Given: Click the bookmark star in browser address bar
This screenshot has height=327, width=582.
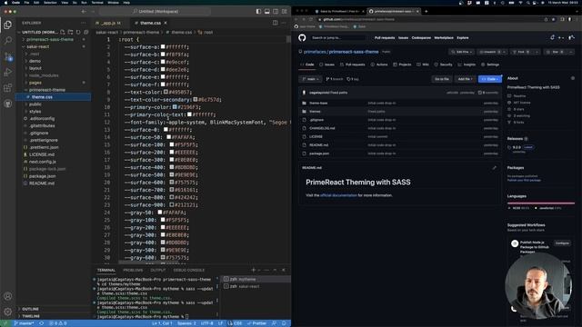Looking at the screenshot, I should click(554, 19).
